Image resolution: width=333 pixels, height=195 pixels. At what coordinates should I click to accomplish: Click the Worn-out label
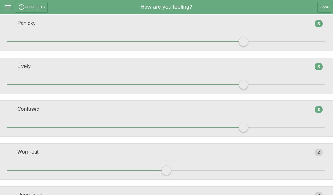pyautogui.click(x=28, y=152)
